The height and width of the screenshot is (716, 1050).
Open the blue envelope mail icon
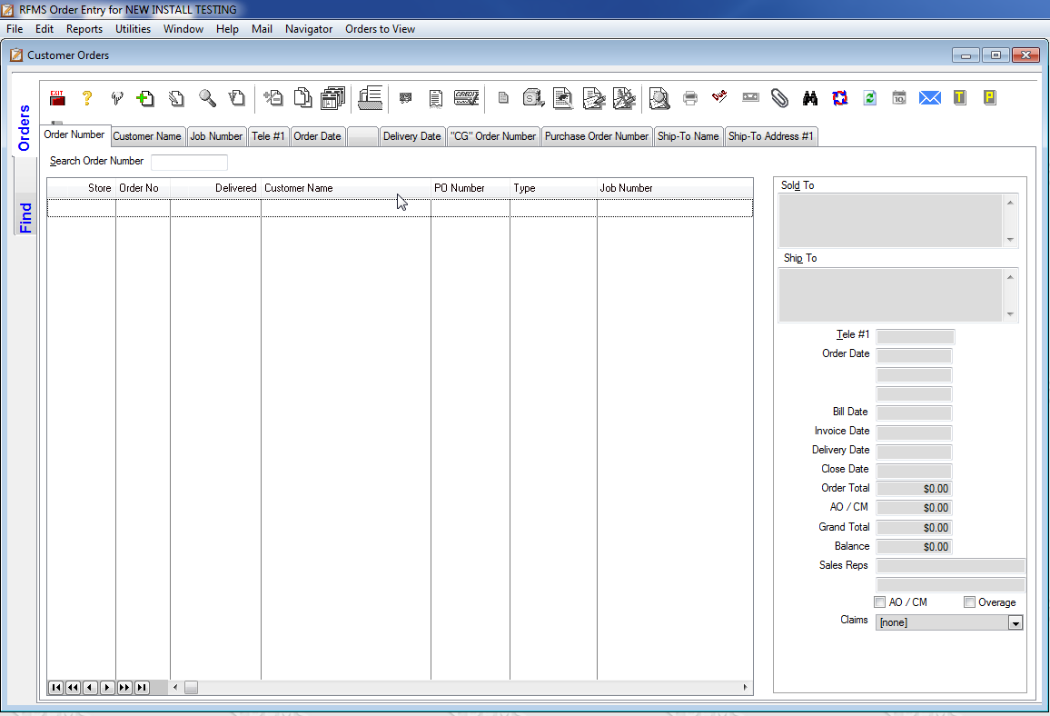[x=929, y=97]
